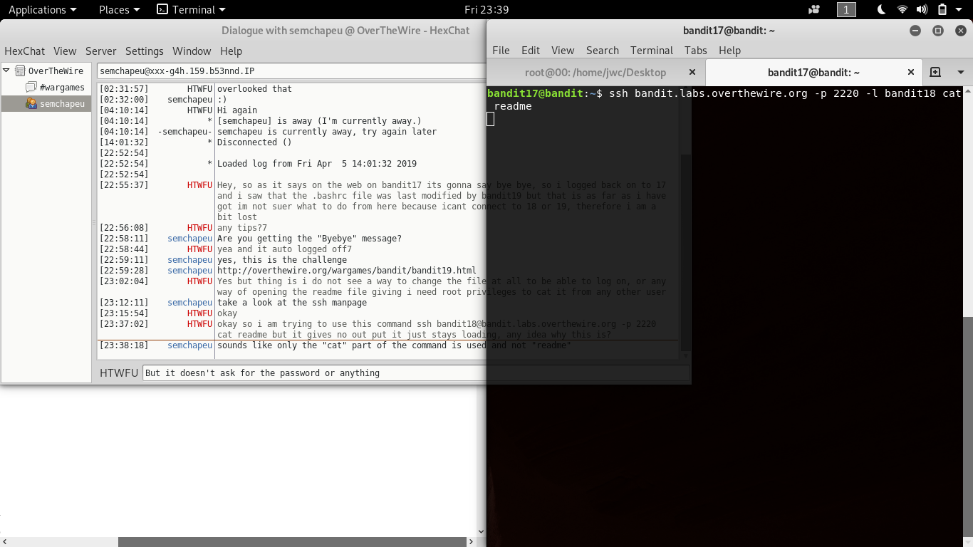Click the [23:37:02] timestamp
973x547 pixels.
124,324
